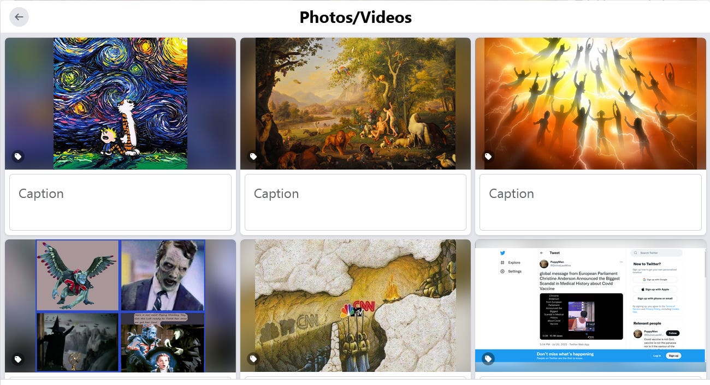Tag the Twitter screenshot photo
The height and width of the screenshot is (385, 710).
(488, 359)
